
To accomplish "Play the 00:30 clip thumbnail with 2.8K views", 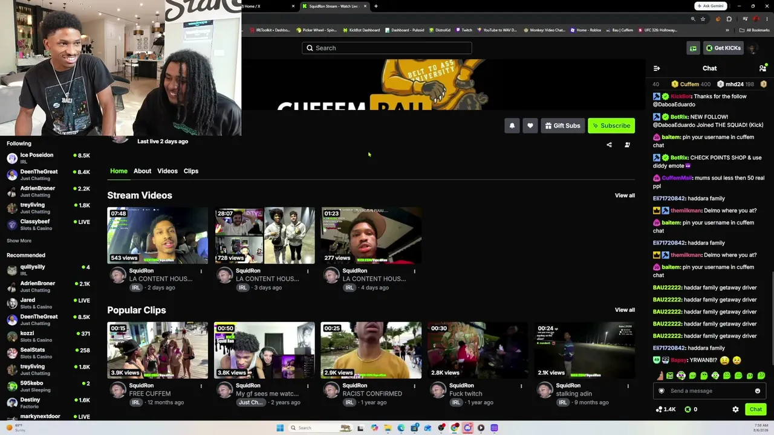I will (478, 350).
